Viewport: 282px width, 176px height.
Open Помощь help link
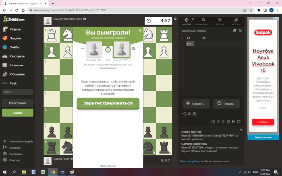(11, 160)
